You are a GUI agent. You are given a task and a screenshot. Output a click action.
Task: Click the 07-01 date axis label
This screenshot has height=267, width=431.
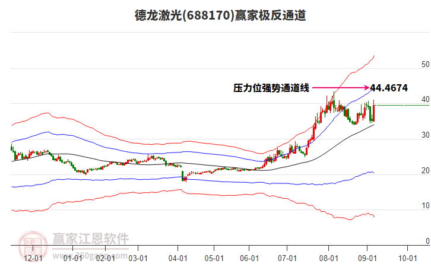[287, 259]
